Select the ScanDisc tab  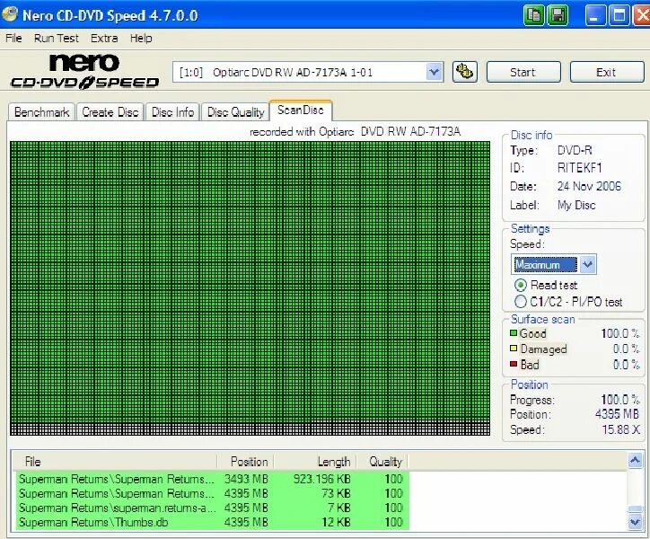(301, 110)
